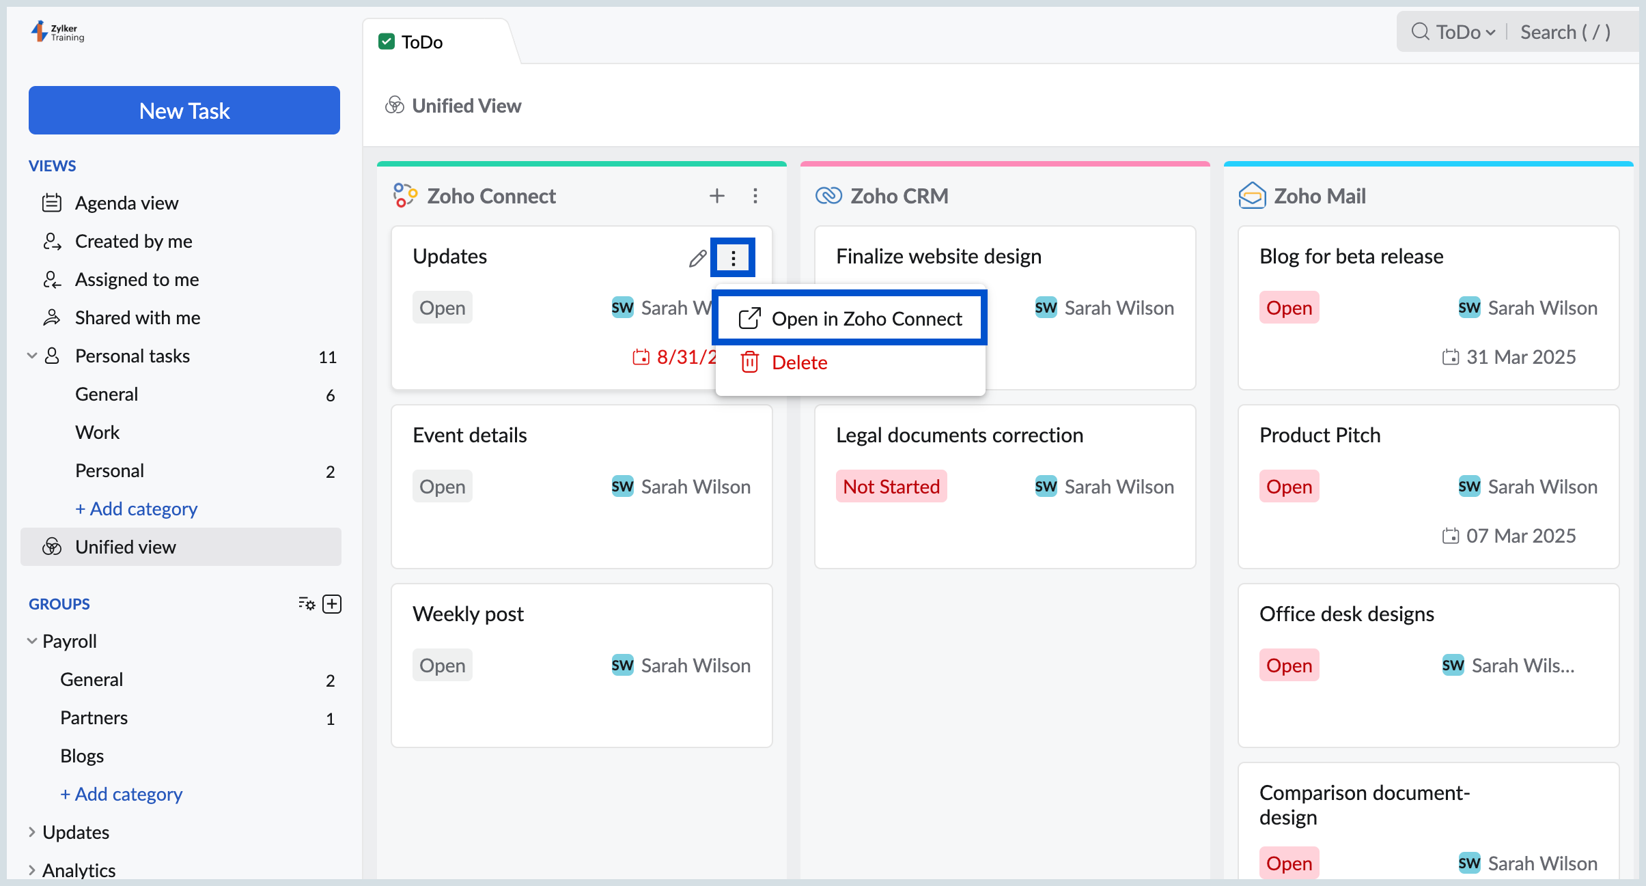Open Payroll Blogs category
1646x886 pixels.
[82, 756]
